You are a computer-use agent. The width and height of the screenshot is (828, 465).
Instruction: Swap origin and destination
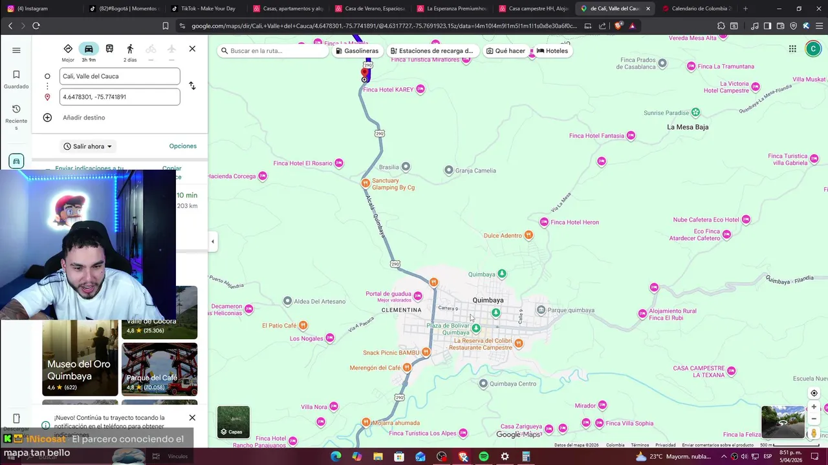coord(192,86)
